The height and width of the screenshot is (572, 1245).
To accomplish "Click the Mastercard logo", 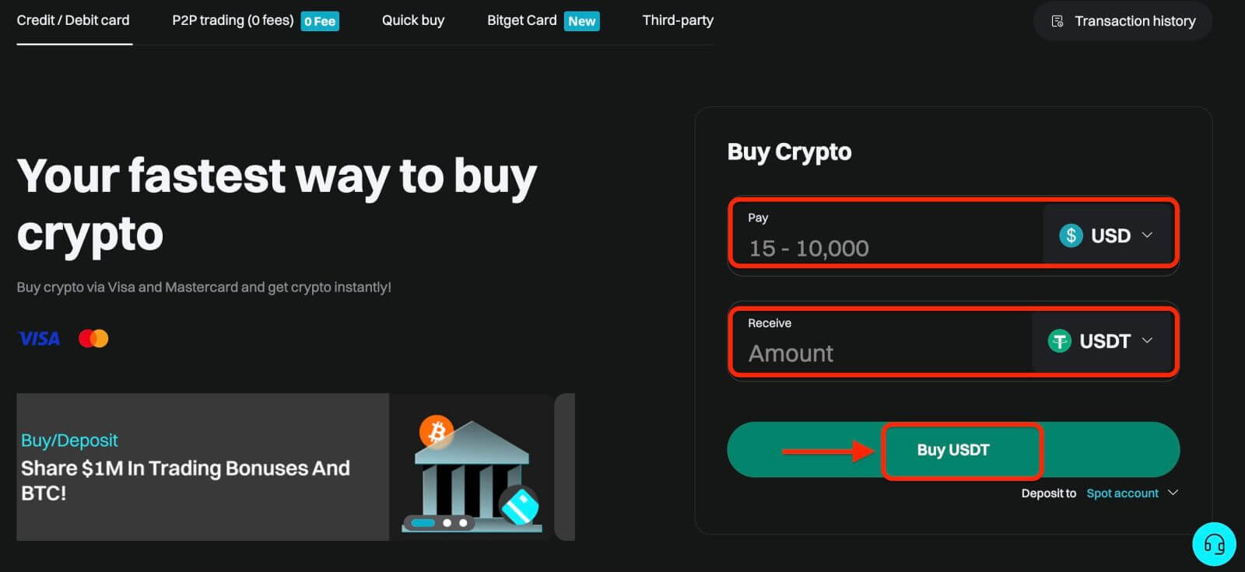I will point(93,339).
